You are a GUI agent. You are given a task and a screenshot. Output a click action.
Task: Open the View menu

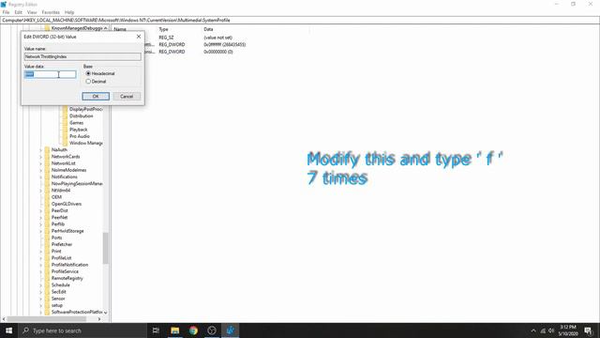[32, 12]
